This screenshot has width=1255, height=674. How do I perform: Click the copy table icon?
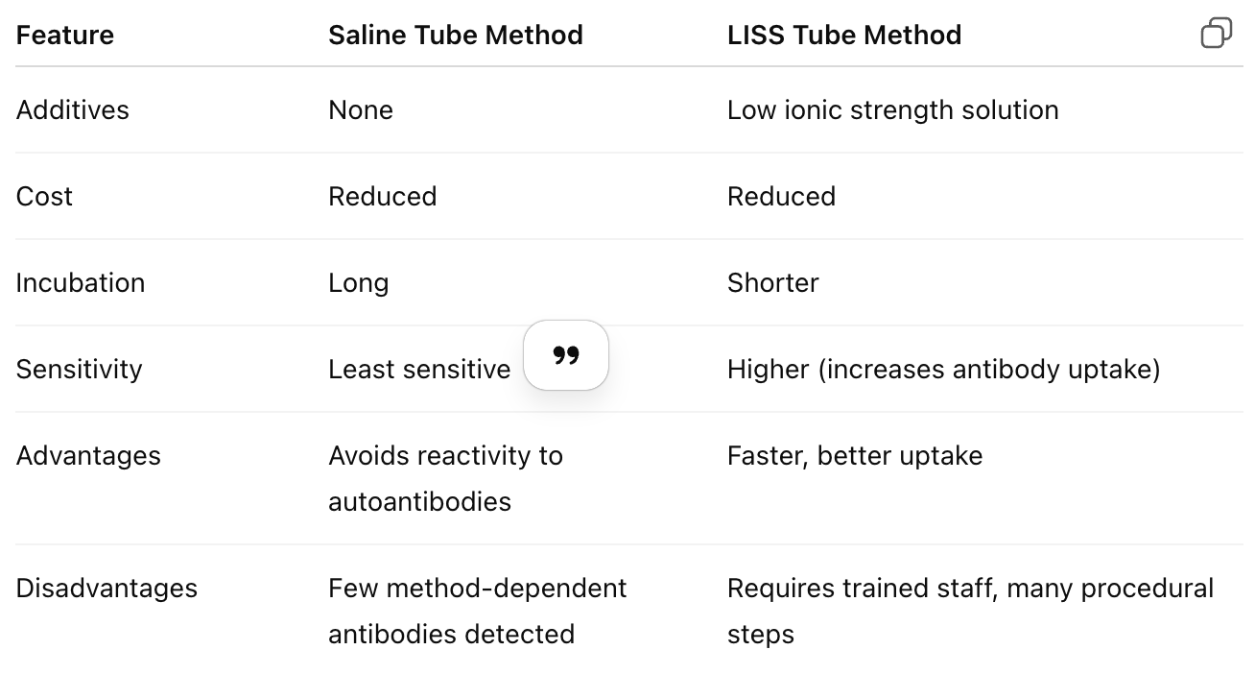pos(1216,34)
